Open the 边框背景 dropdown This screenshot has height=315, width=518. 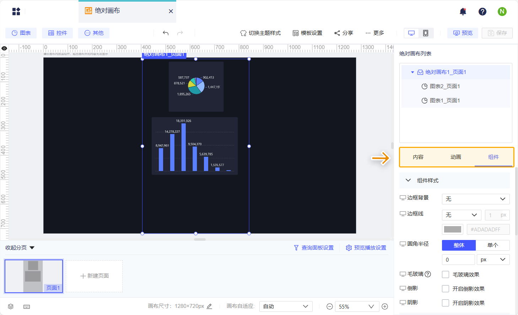tap(476, 199)
